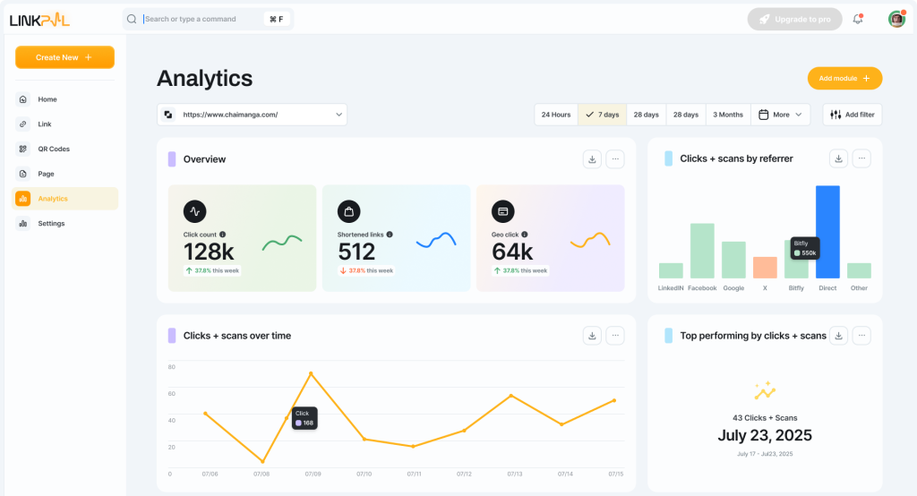Click the Click count info icon
This screenshot has width=917, height=496.
click(x=222, y=235)
